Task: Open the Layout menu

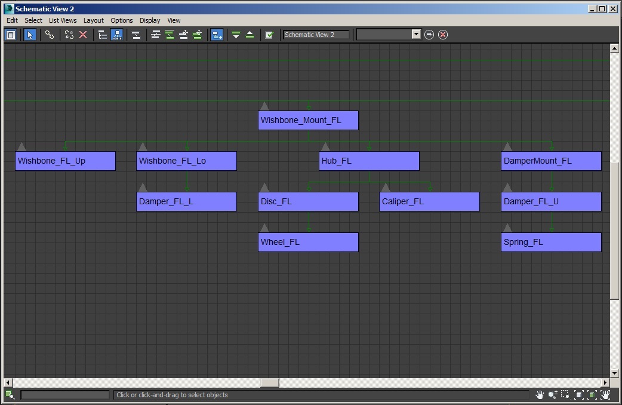Action: [94, 20]
